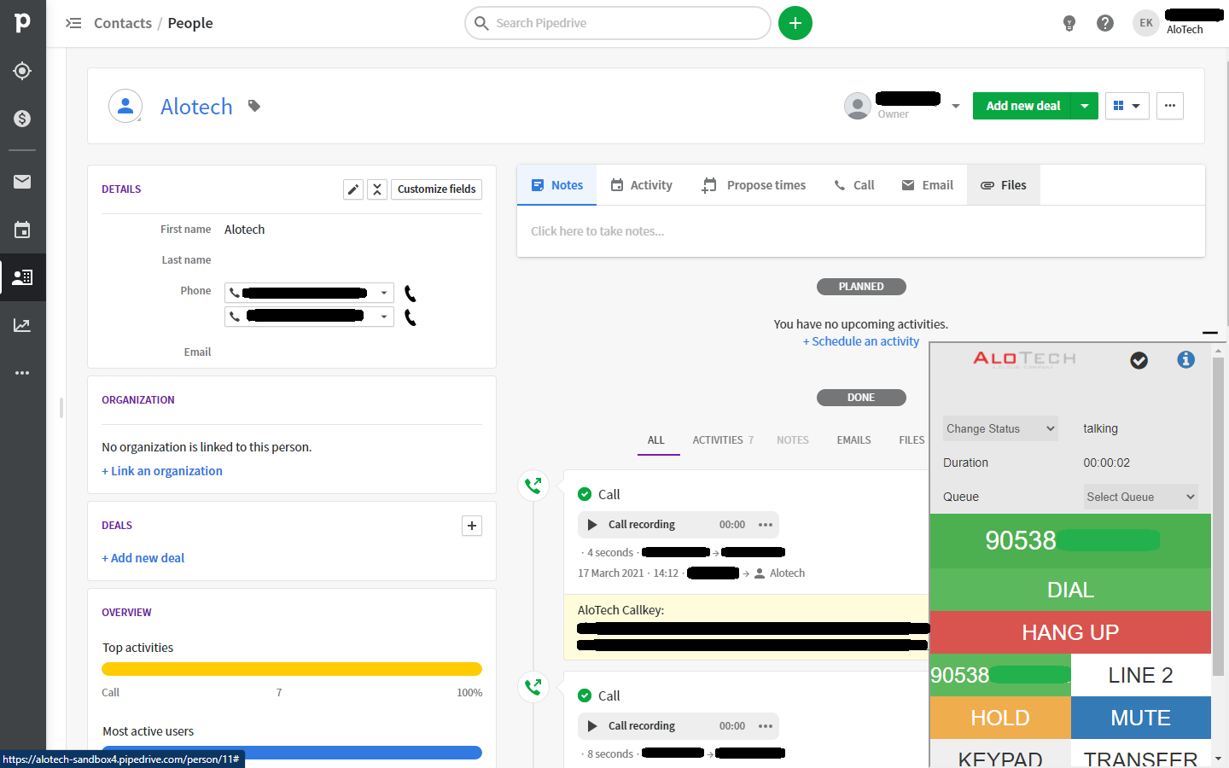Image resolution: width=1229 pixels, height=768 pixels.
Task: Edit details with the pencil icon
Action: click(x=353, y=189)
